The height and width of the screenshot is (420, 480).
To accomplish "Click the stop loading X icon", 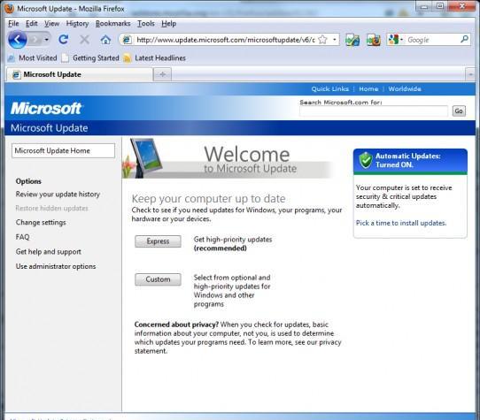I will (x=84, y=40).
